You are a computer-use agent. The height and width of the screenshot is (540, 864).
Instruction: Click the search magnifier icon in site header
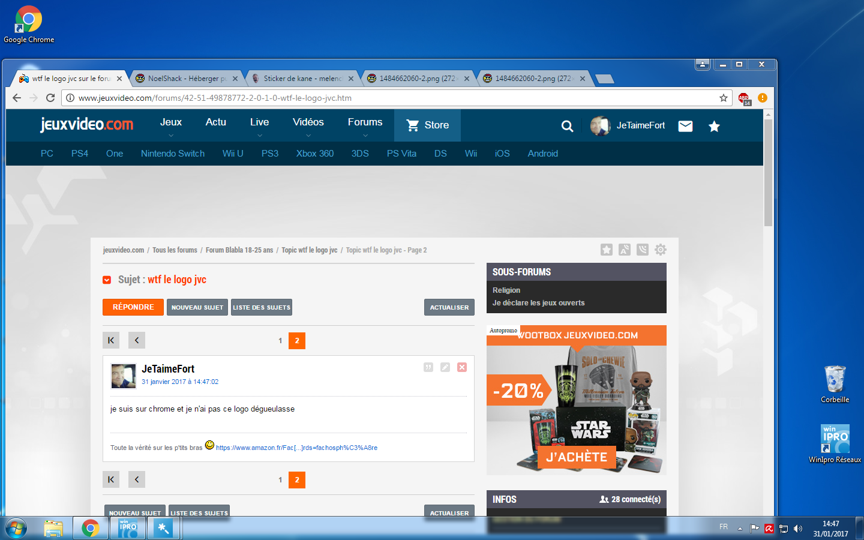pos(567,126)
